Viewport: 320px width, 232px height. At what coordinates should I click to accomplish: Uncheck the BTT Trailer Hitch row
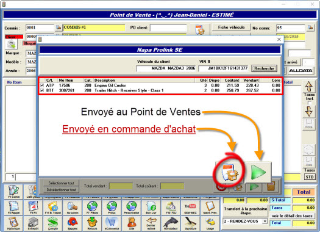click(42, 90)
